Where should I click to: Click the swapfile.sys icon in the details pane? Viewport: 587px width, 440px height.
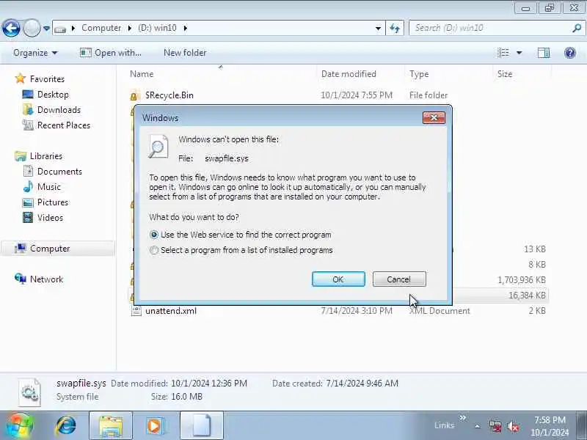29,392
